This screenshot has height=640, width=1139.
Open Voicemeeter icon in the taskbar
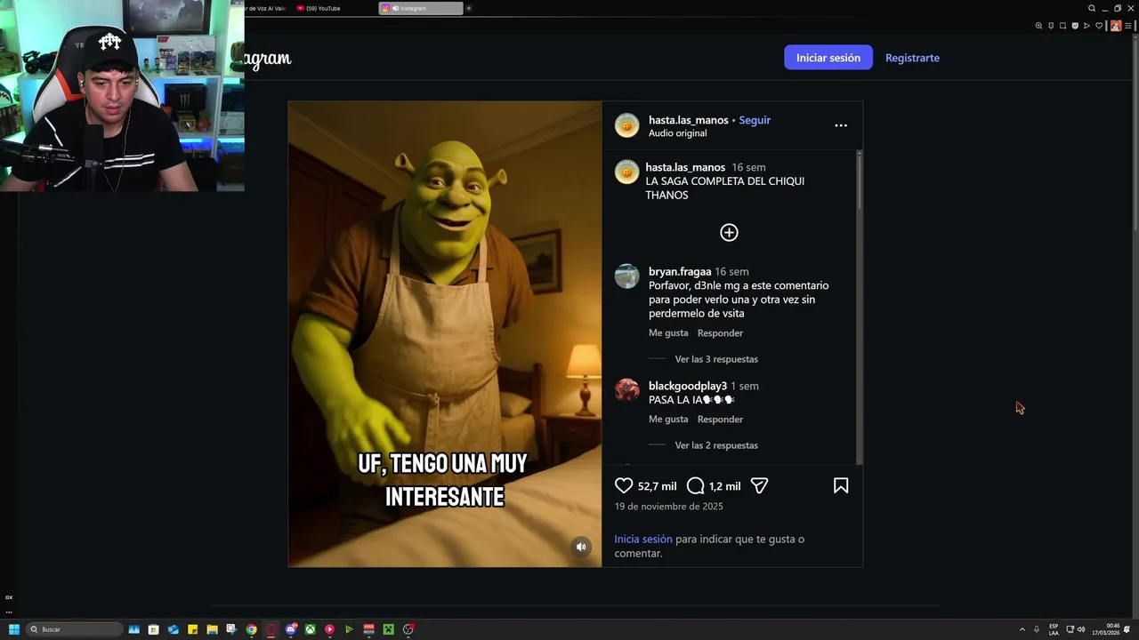tap(368, 629)
